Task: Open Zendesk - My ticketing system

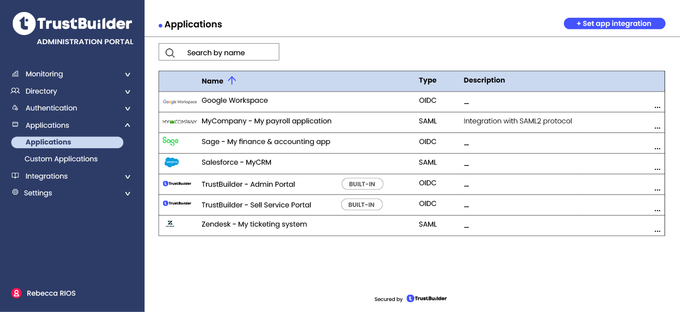Action: tap(254, 224)
